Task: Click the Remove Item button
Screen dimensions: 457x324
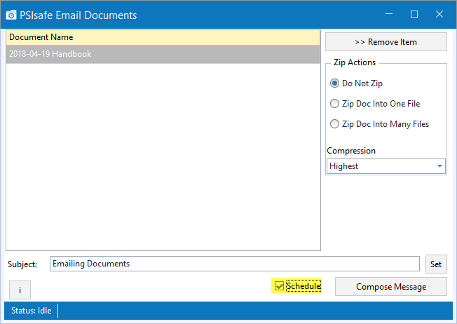Action: 386,42
